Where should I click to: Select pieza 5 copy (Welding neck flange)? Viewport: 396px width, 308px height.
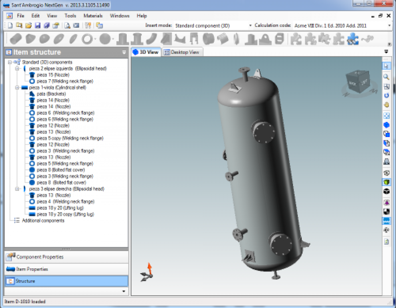(x=70, y=138)
